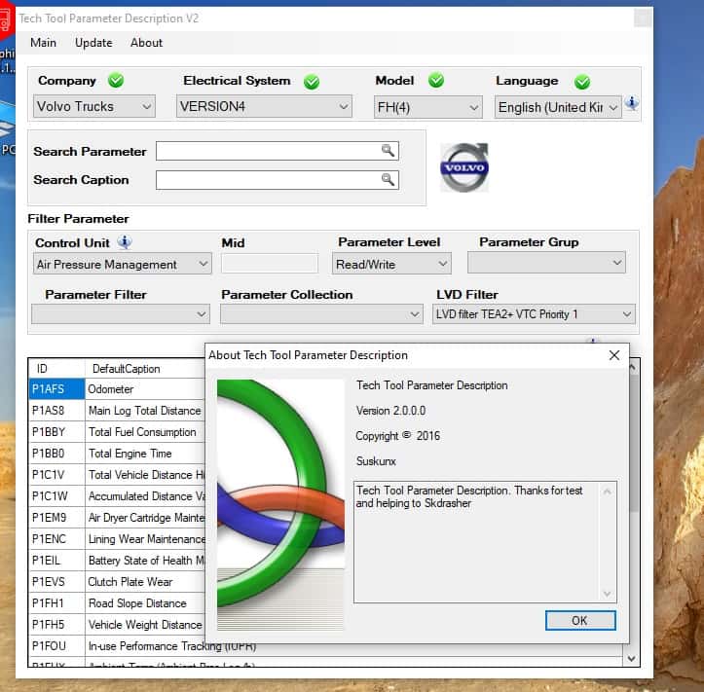Click the magnifier icon in Search Caption field
704x692 pixels.
click(388, 179)
